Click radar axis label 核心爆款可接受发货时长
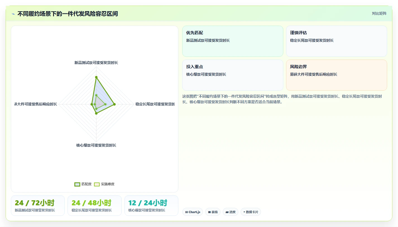 (x=96, y=145)
